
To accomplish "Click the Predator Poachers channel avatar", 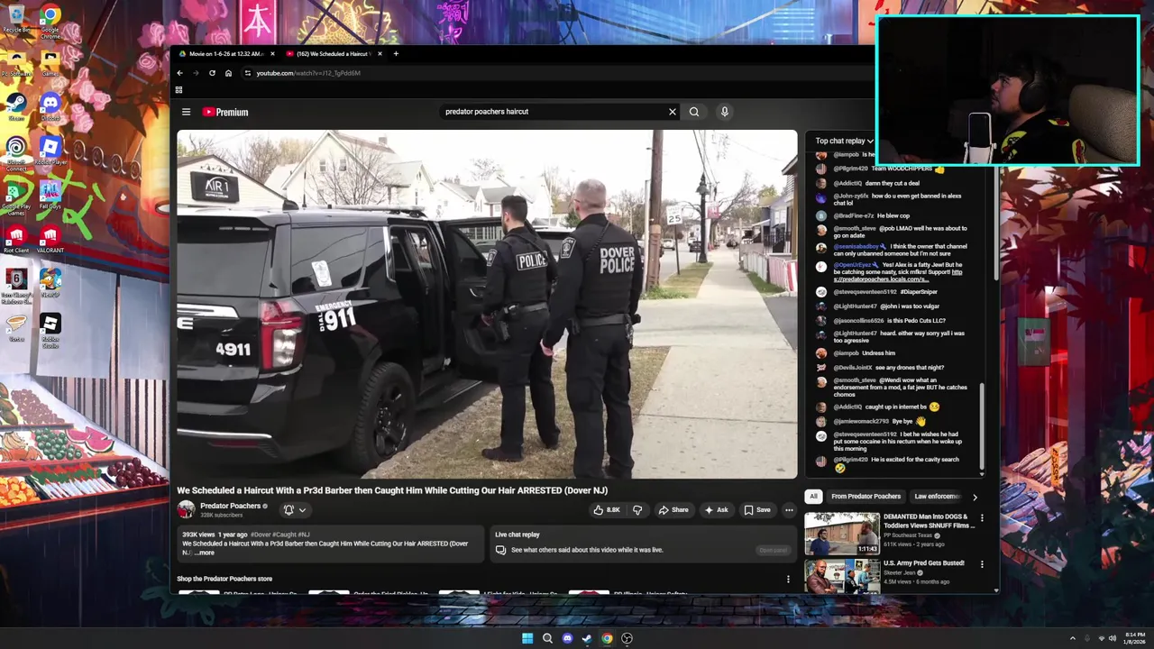I will [x=186, y=510].
